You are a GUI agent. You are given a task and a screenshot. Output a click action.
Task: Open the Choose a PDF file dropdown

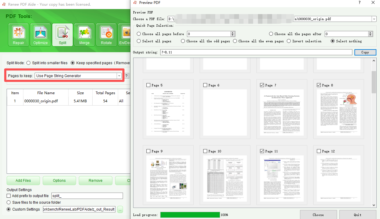pos(374,19)
